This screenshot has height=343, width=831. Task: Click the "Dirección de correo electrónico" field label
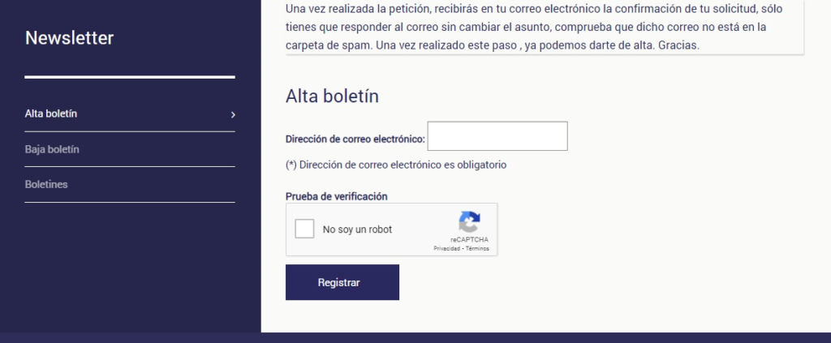[355, 139]
